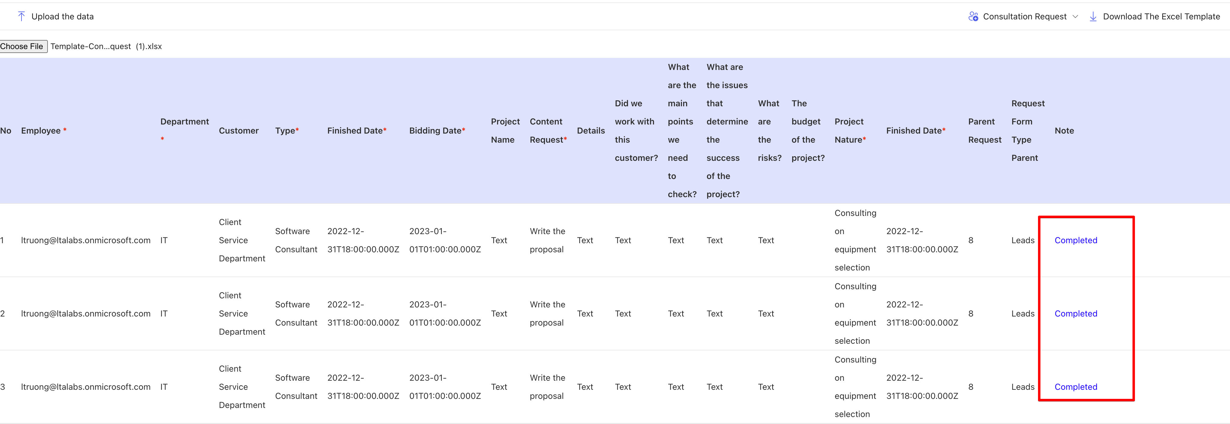Click Download The Excel Template link
Image resolution: width=1230 pixels, height=424 pixels.
pos(1161,17)
